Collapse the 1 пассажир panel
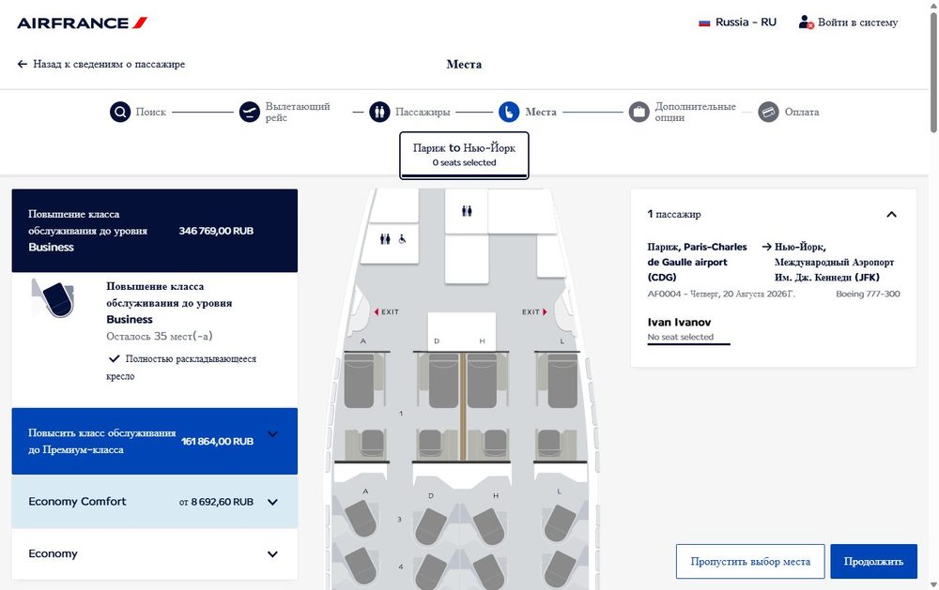The width and height of the screenshot is (939, 590). click(891, 214)
